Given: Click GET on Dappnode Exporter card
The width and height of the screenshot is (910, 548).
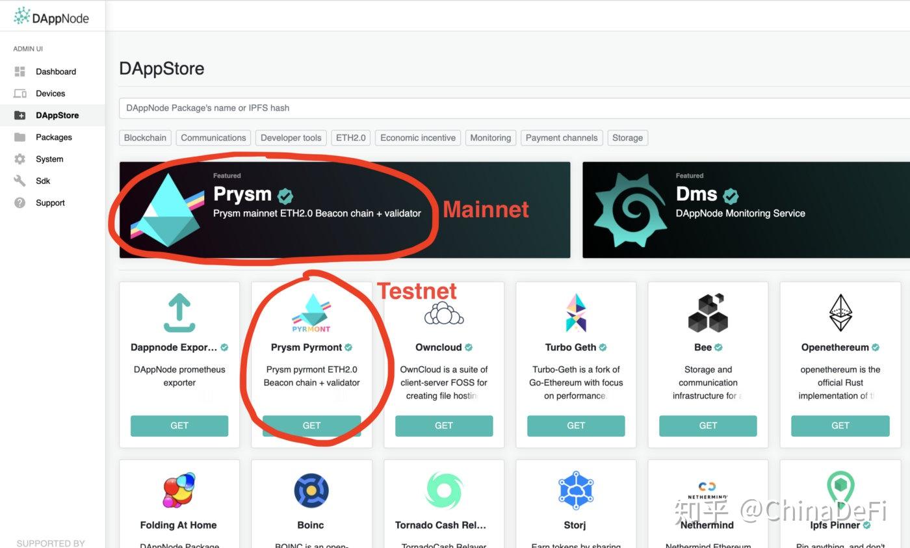Looking at the screenshot, I should click(x=179, y=426).
